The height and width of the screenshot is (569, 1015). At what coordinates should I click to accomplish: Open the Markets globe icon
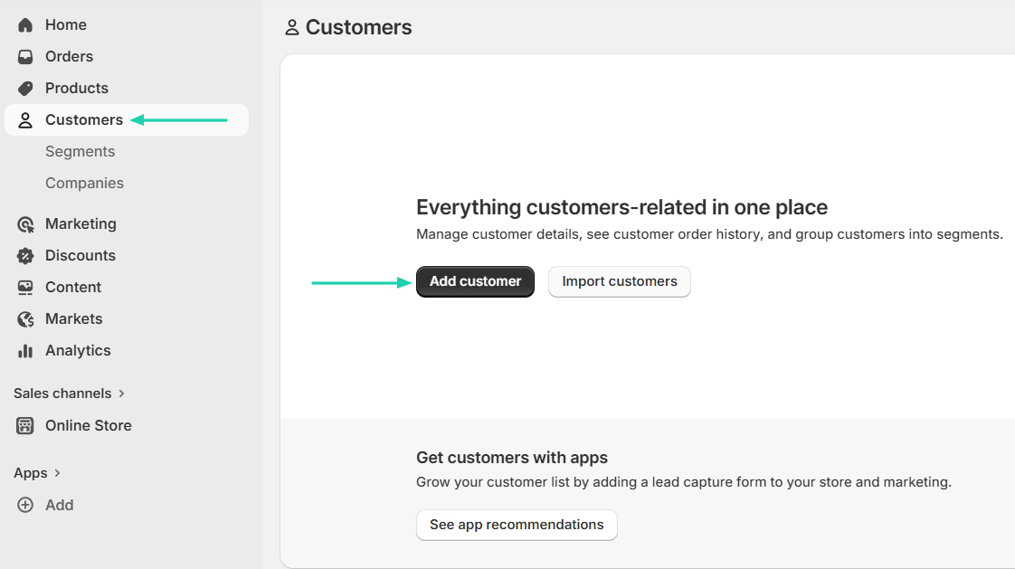coord(25,319)
